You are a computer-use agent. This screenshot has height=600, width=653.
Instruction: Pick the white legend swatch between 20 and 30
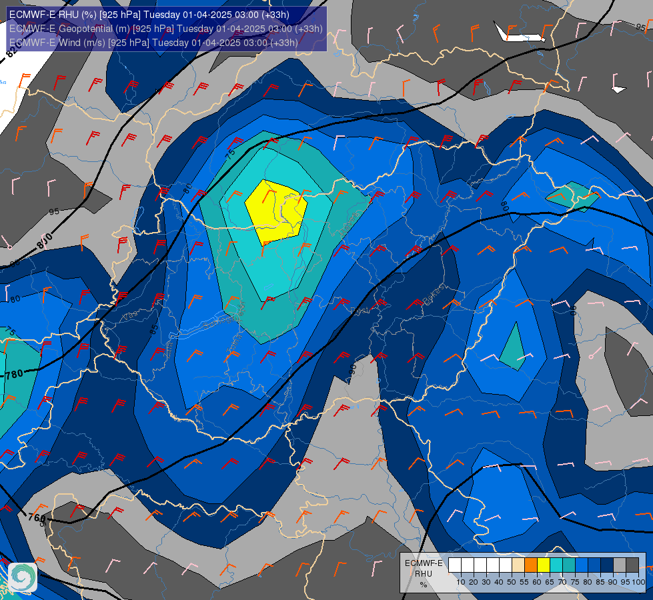(480, 565)
